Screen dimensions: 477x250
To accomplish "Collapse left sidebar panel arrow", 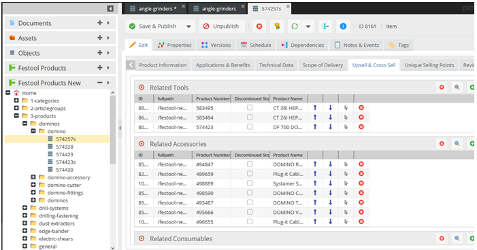I will (x=110, y=9).
